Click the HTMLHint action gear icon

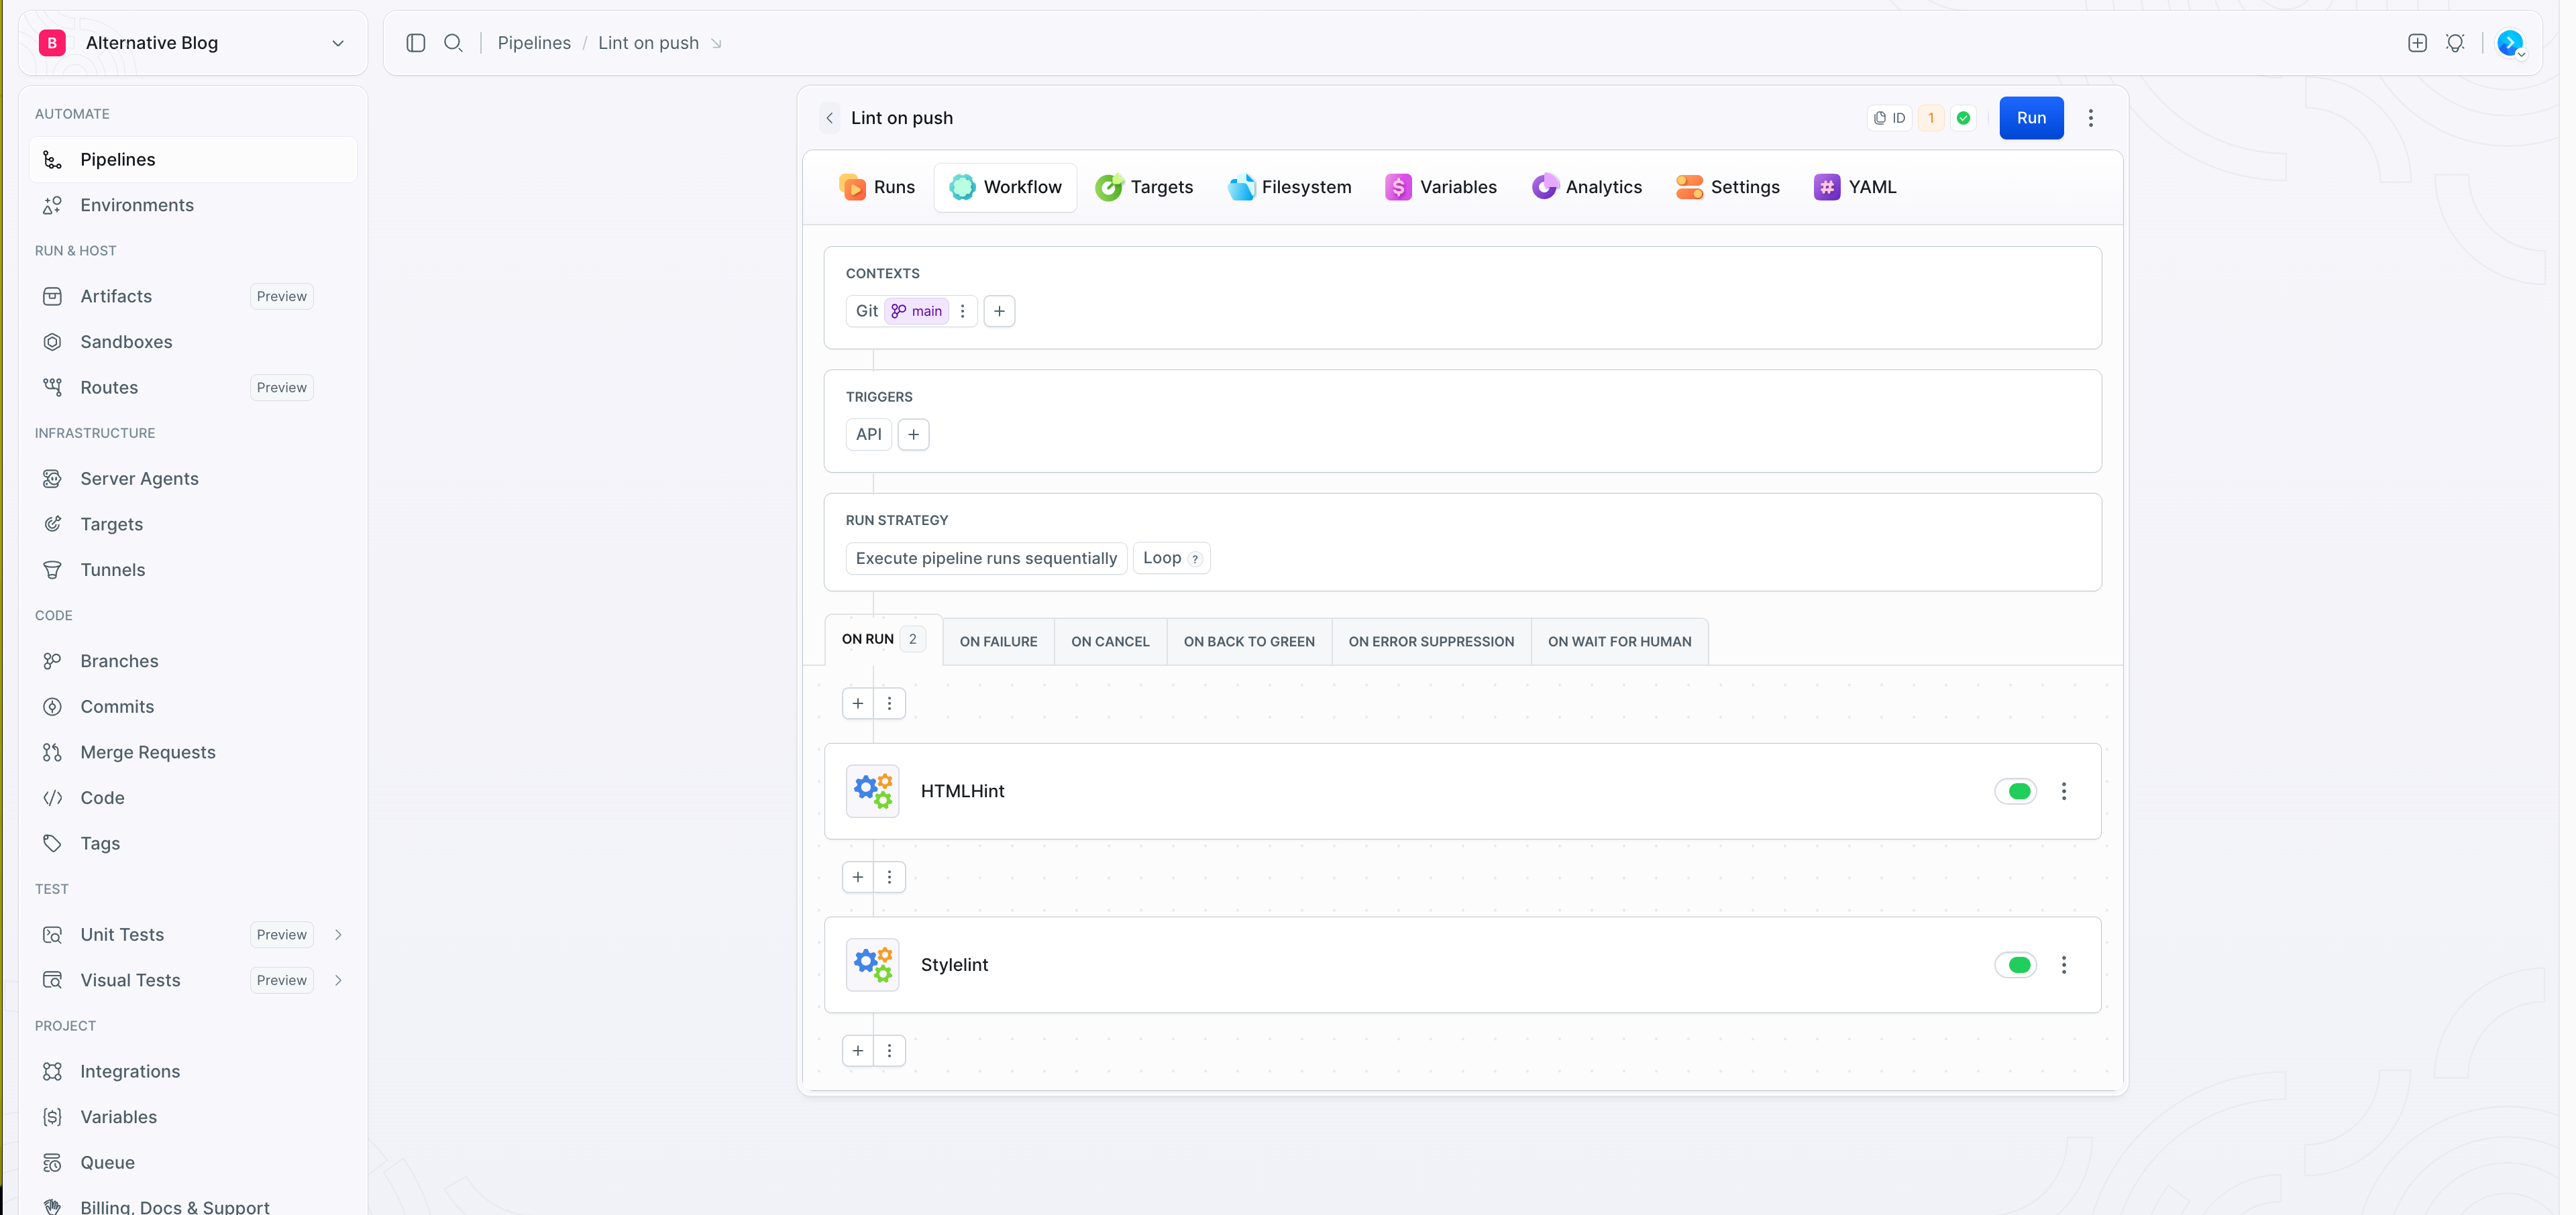click(x=872, y=791)
